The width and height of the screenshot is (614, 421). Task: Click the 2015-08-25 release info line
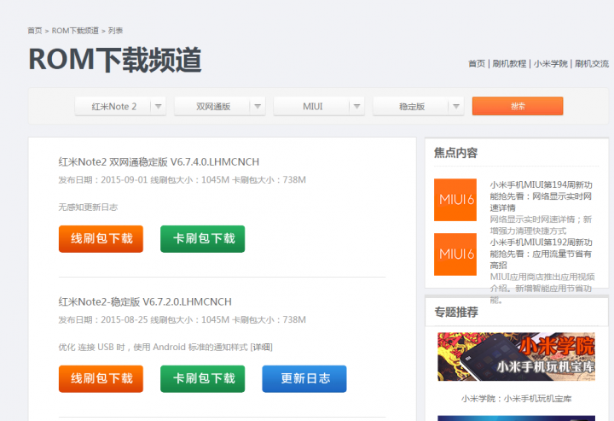point(182,320)
